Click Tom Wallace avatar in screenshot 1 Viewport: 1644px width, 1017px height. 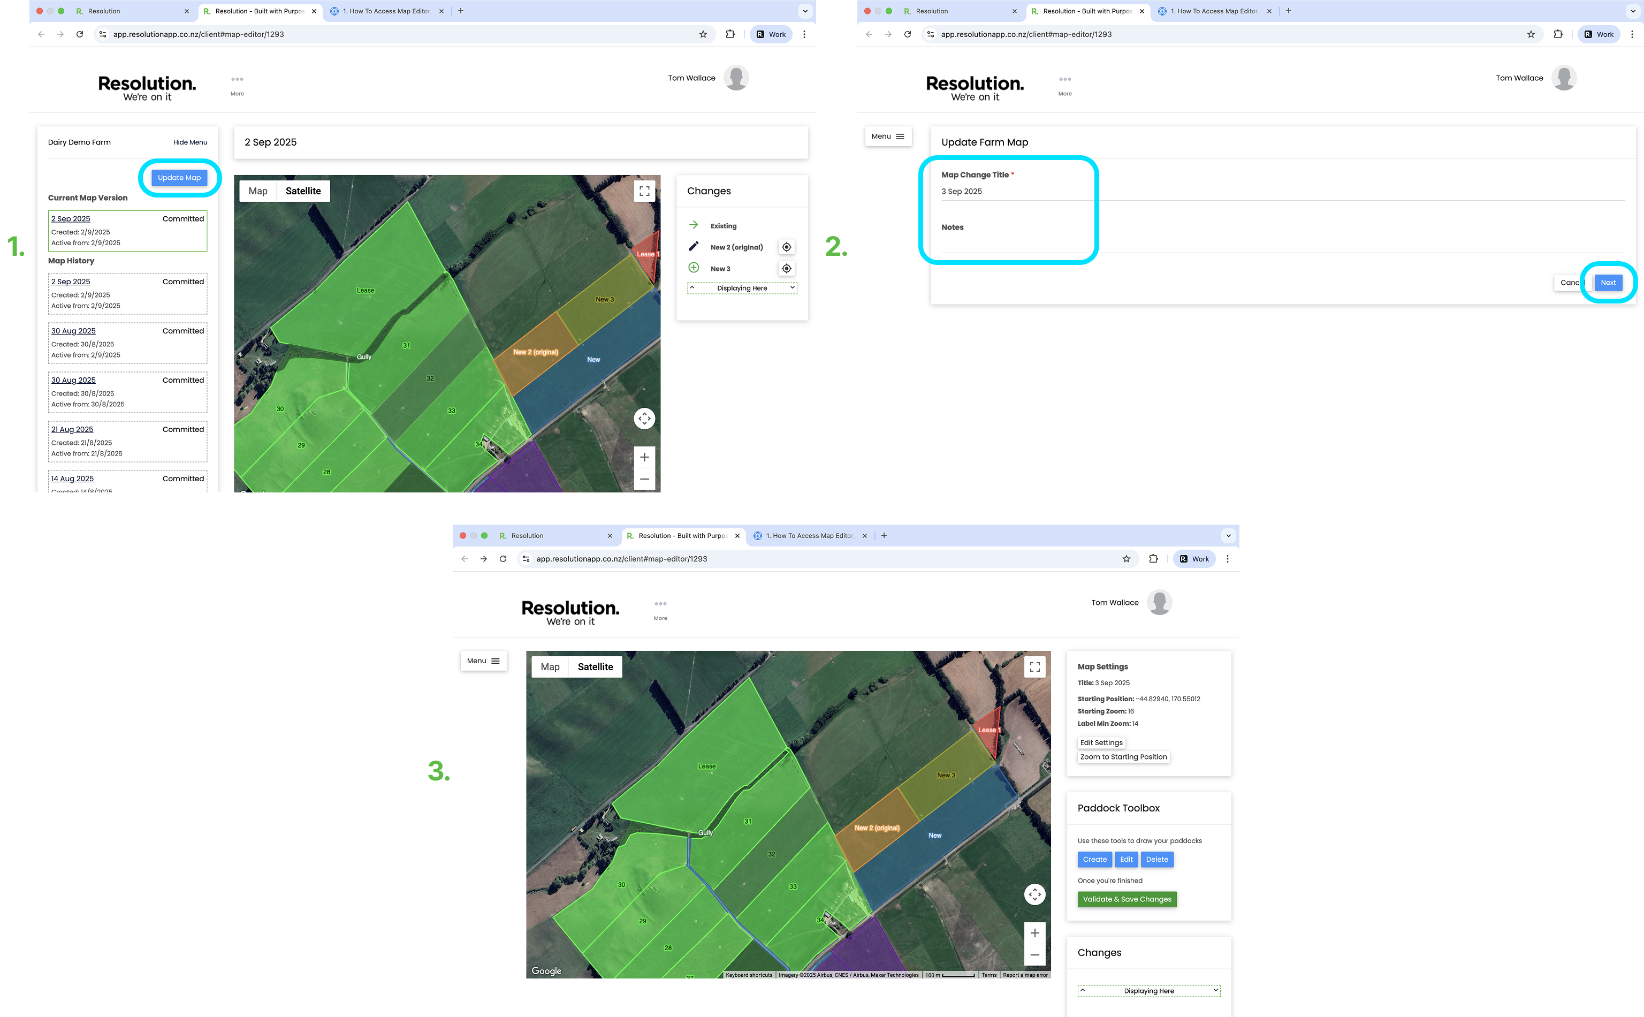736,78
